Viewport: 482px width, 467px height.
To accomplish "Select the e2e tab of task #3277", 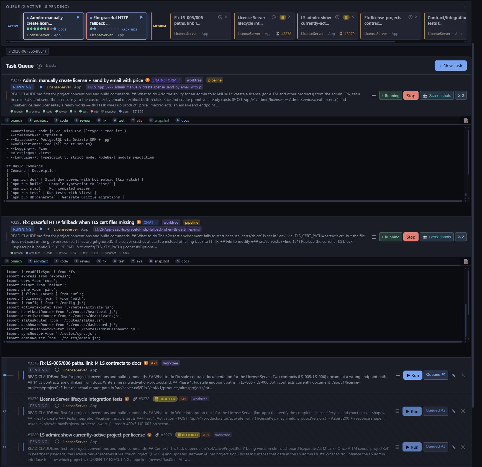I will click(137, 120).
